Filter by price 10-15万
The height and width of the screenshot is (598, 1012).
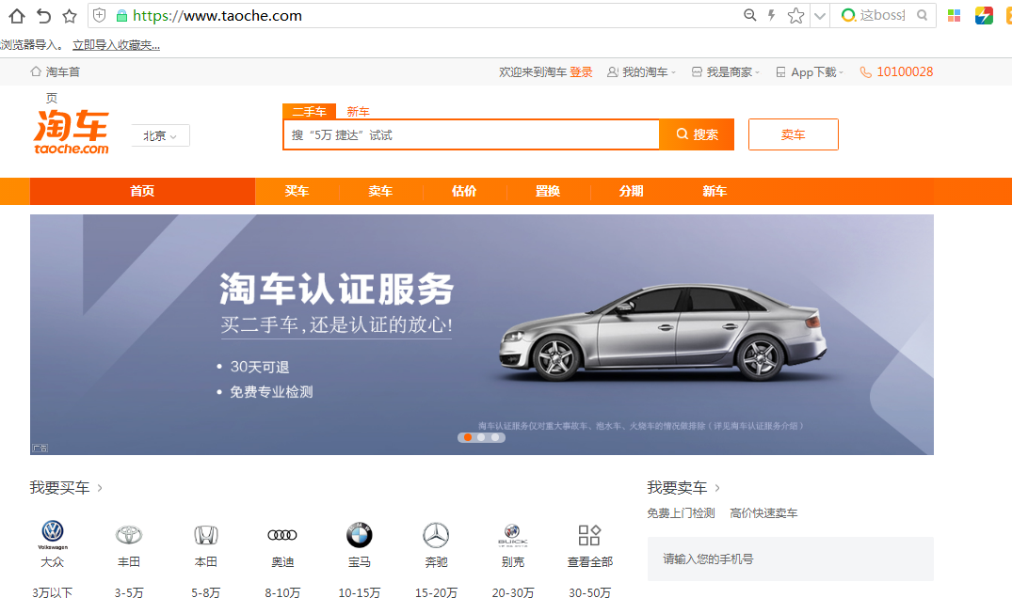pos(360,591)
